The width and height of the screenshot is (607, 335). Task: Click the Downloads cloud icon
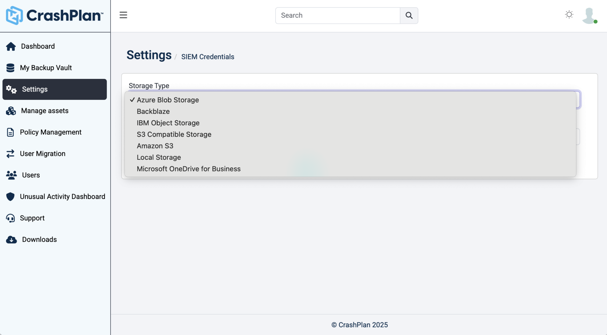click(x=11, y=240)
